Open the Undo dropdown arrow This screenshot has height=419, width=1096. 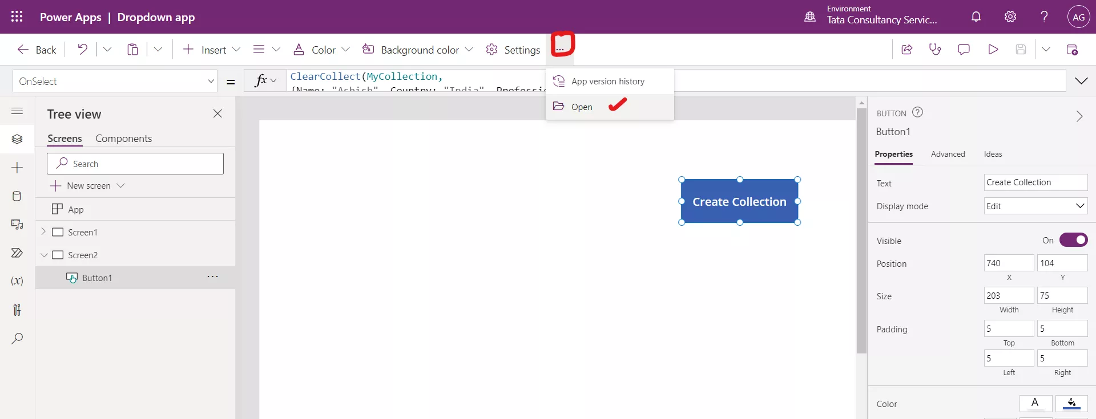[107, 50]
